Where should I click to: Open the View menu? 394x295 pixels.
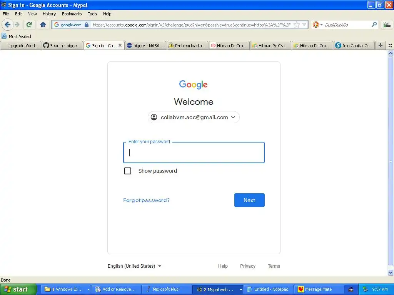32,14
